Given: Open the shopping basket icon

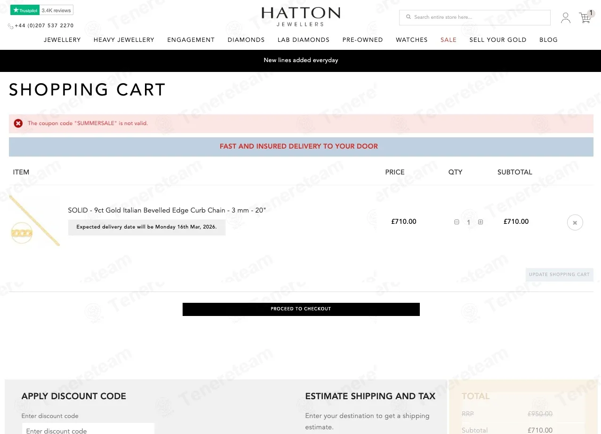Looking at the screenshot, I should point(585,18).
